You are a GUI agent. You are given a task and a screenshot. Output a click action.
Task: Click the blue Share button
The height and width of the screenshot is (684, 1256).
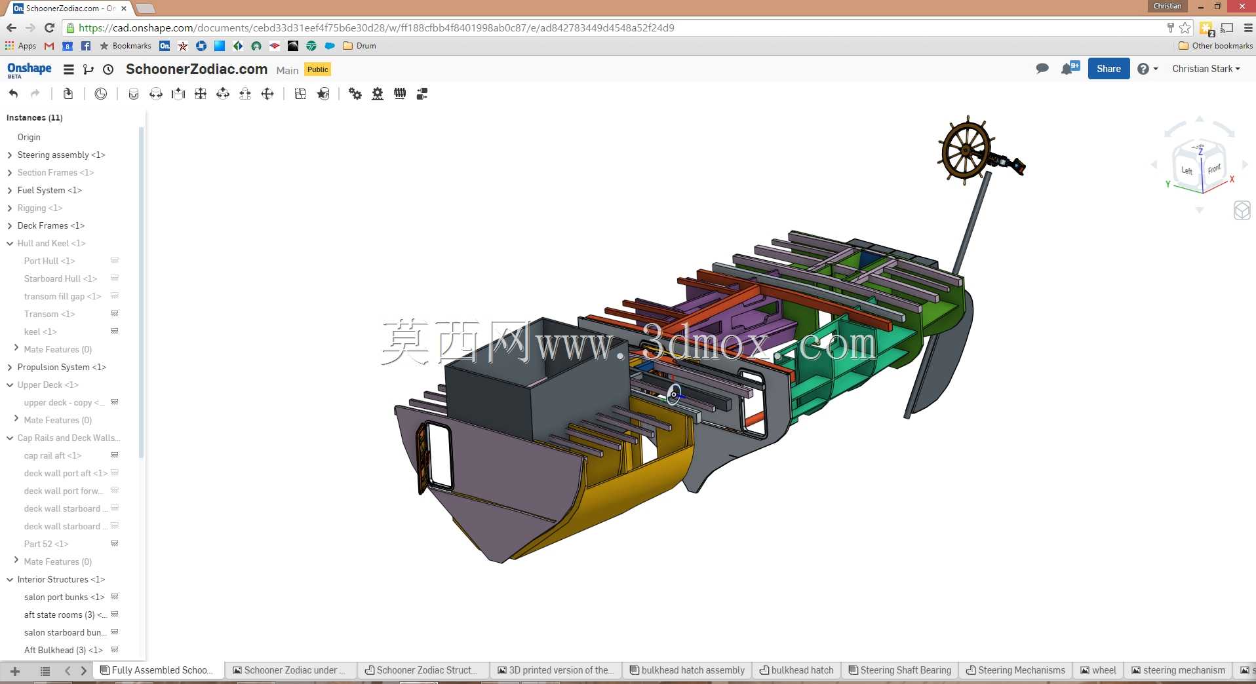[x=1109, y=69]
